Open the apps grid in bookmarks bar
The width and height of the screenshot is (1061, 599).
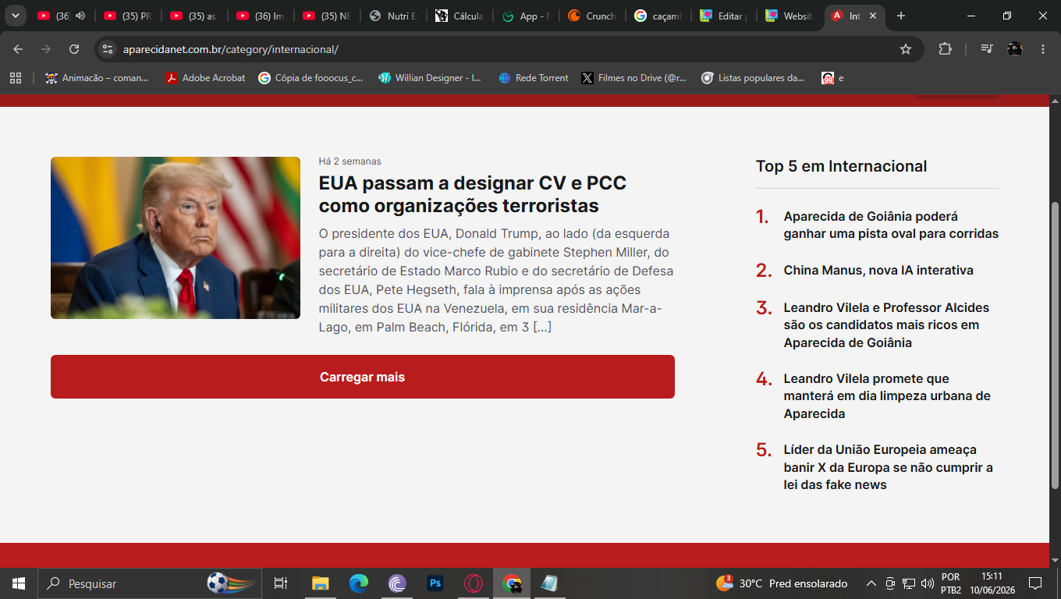click(16, 78)
